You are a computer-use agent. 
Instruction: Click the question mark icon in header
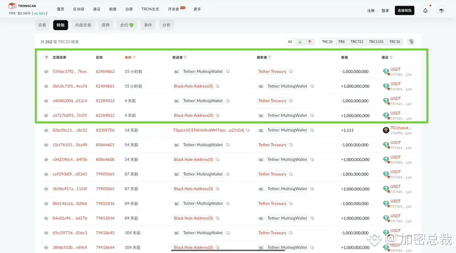point(46,58)
